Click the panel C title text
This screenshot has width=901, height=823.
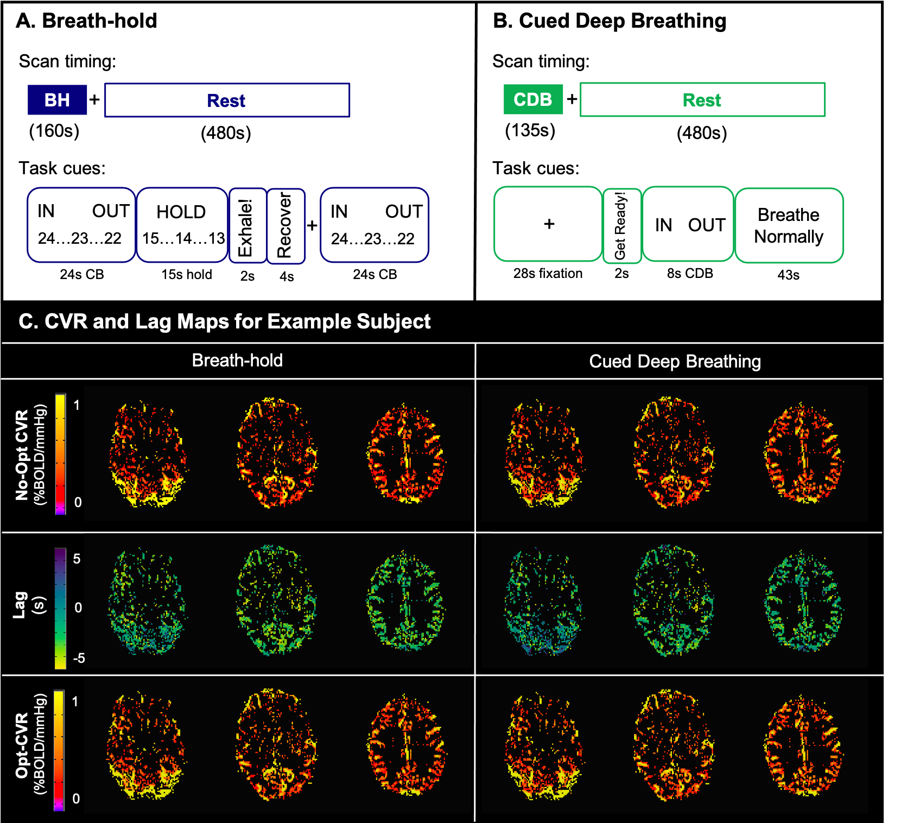[x=224, y=321]
